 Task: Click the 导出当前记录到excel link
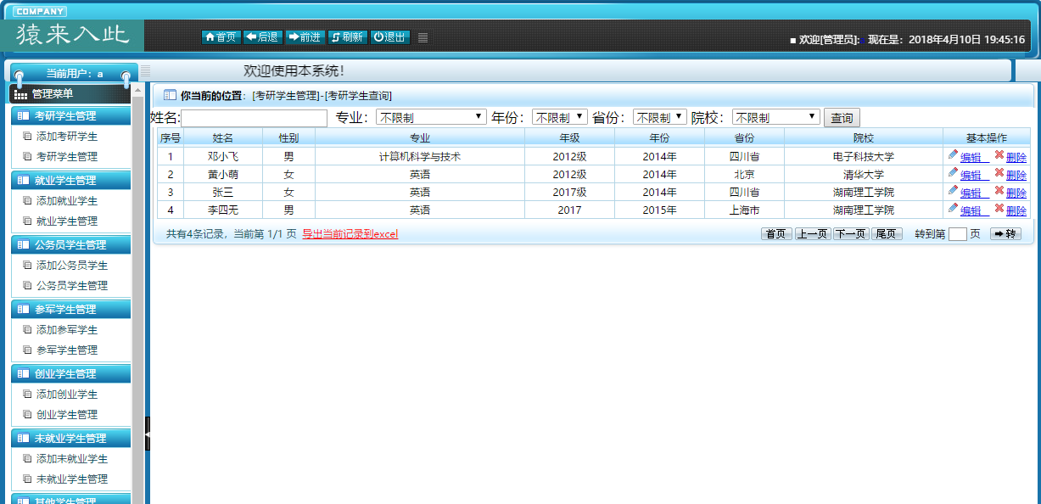350,233
